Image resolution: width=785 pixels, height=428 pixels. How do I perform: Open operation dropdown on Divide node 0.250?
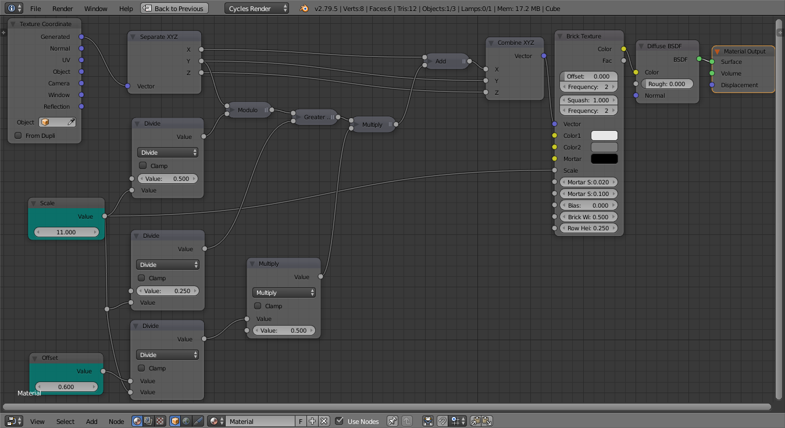[x=167, y=265]
